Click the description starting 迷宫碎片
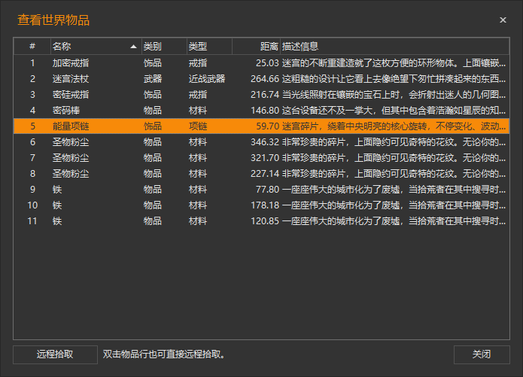Image resolution: width=523 pixels, height=377 pixels. tap(394, 126)
